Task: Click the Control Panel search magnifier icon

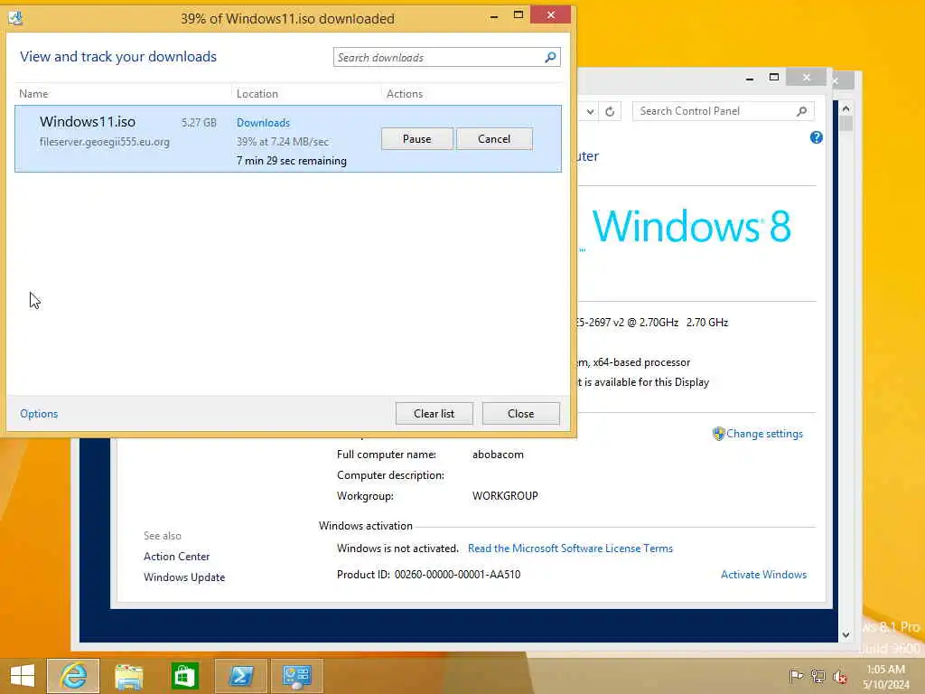Action: click(x=802, y=111)
